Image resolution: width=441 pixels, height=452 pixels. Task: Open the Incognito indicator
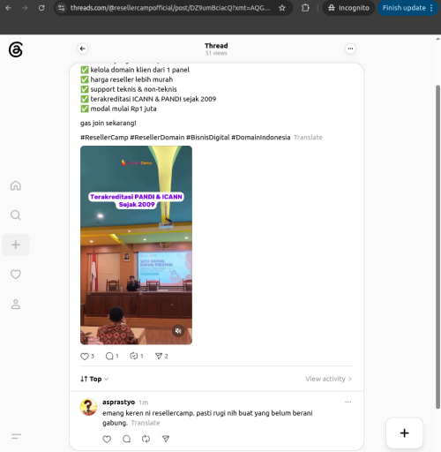coord(348,8)
